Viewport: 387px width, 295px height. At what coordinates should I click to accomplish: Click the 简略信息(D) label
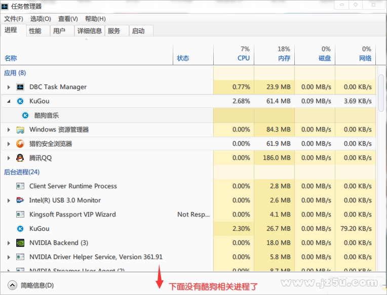[x=37, y=285]
